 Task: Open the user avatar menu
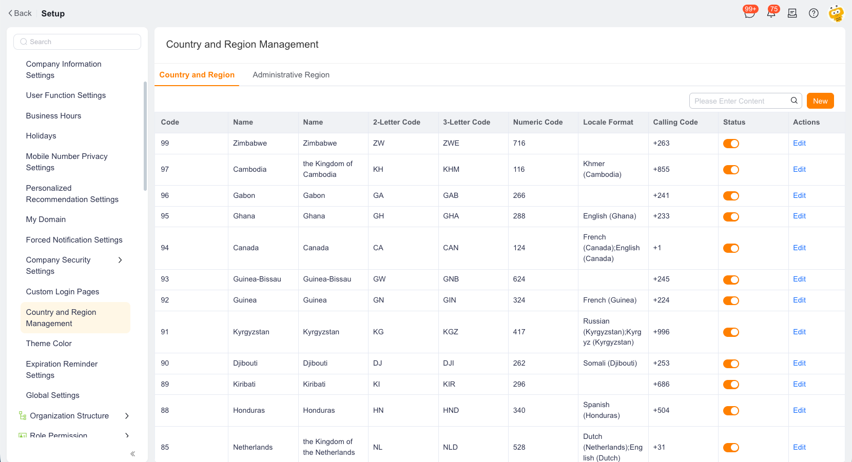tap(836, 13)
